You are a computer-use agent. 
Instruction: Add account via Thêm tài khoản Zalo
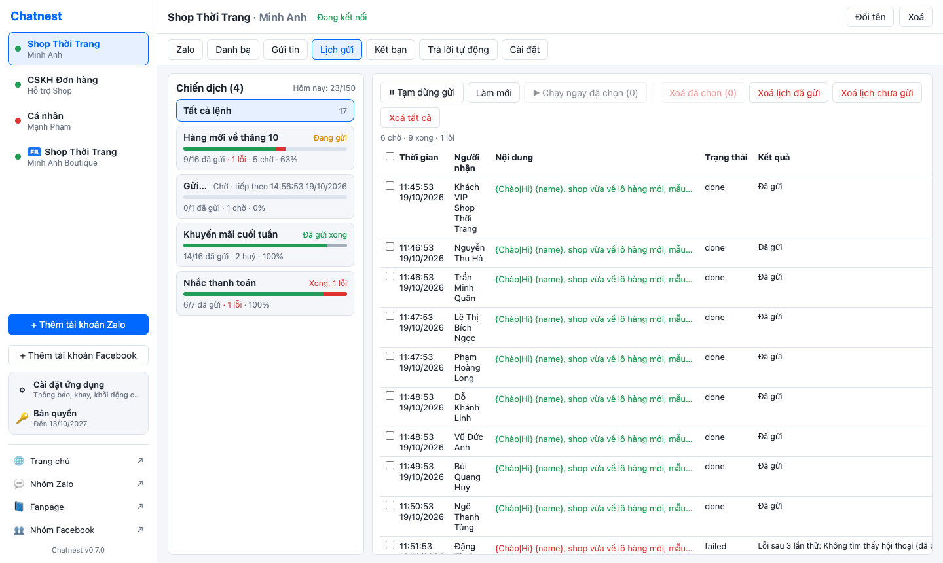point(78,325)
